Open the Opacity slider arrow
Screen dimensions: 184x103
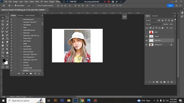pos(175,24)
